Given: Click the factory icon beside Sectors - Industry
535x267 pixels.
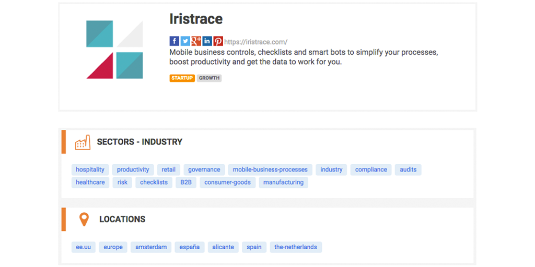Looking at the screenshot, I should tap(83, 142).
